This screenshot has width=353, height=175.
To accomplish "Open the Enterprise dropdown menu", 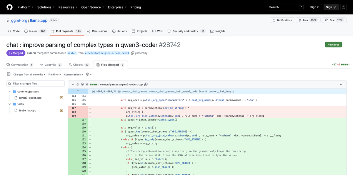I will pos(117,7).
